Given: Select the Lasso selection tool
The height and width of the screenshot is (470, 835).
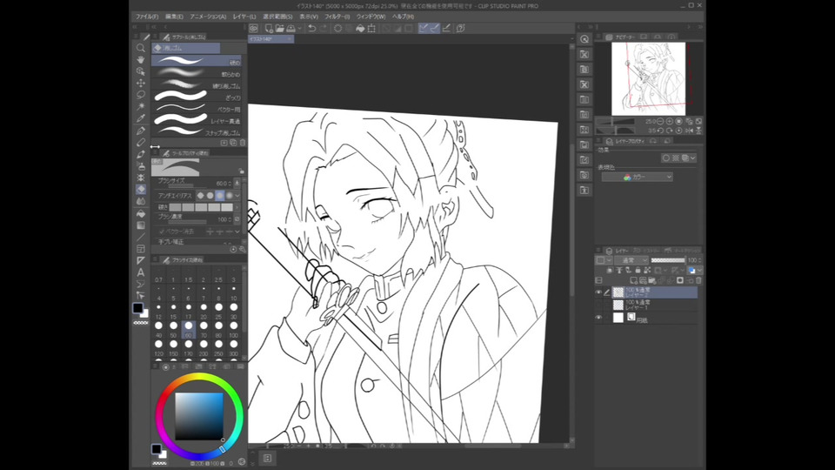Looking at the screenshot, I should (141, 95).
